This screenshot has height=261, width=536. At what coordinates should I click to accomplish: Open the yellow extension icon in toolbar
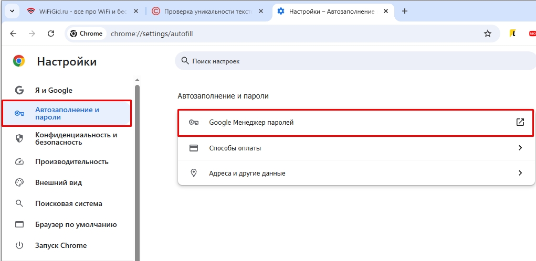[512, 34]
